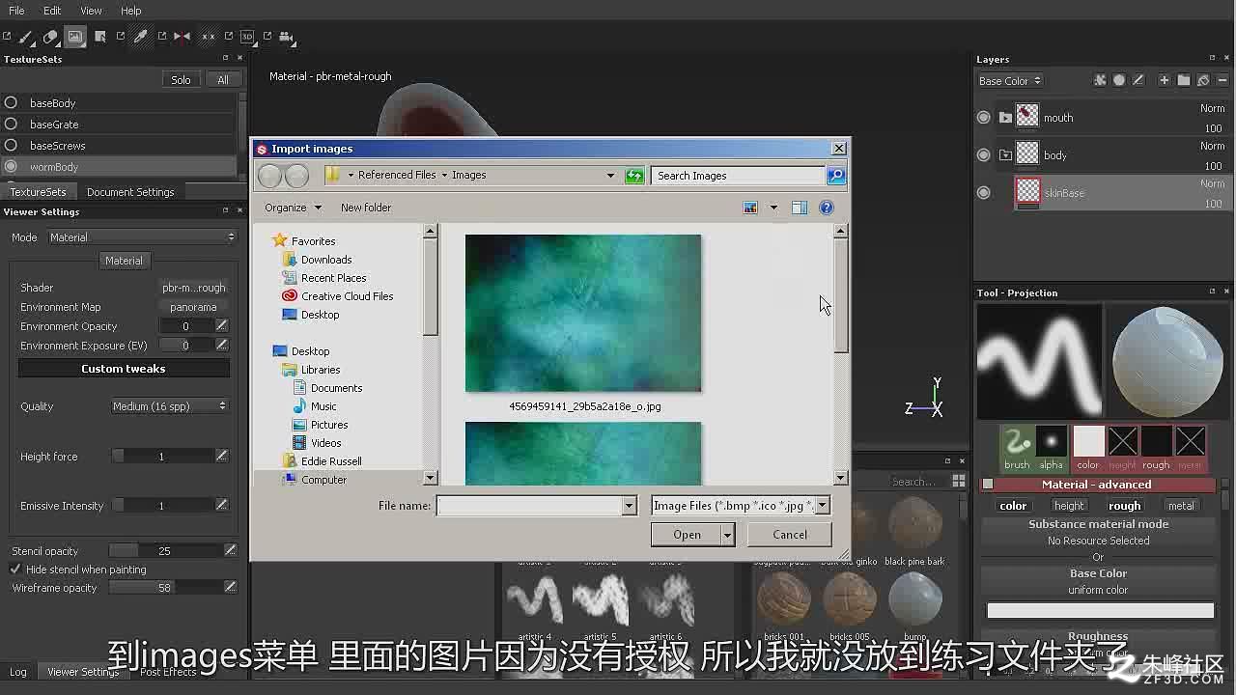Image resolution: width=1236 pixels, height=695 pixels.
Task: Uncheck Hide stencil when painting
Action: (x=15, y=570)
